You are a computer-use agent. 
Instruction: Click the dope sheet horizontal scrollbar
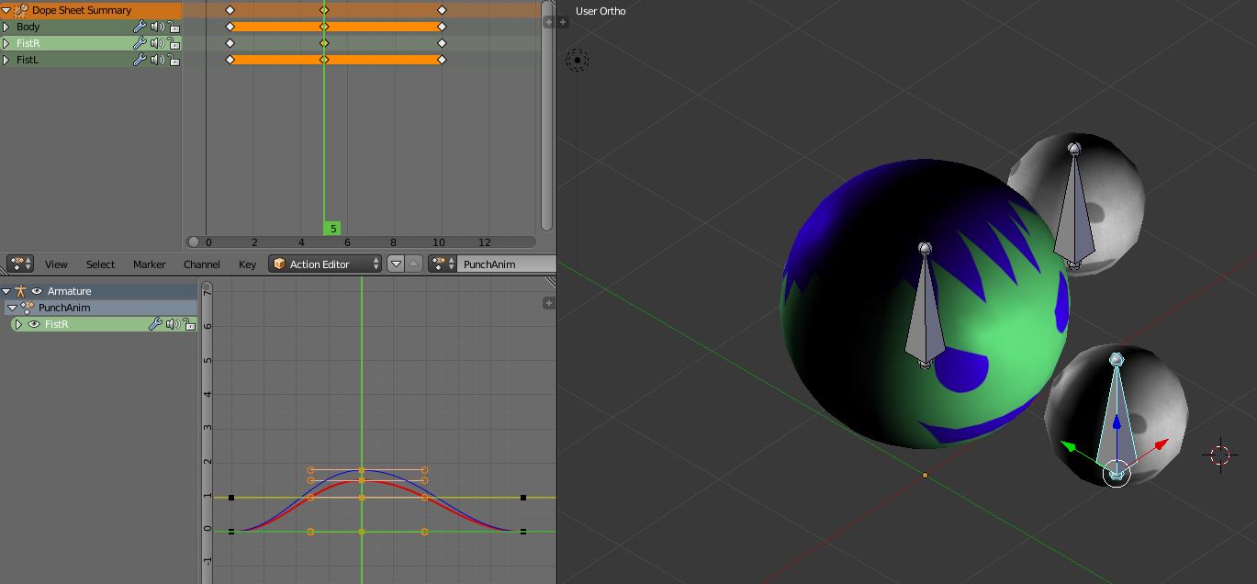pyautogui.click(x=361, y=242)
